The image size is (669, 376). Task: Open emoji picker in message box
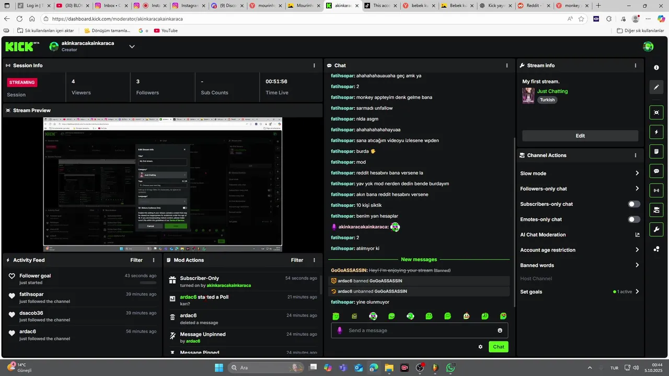(500, 331)
